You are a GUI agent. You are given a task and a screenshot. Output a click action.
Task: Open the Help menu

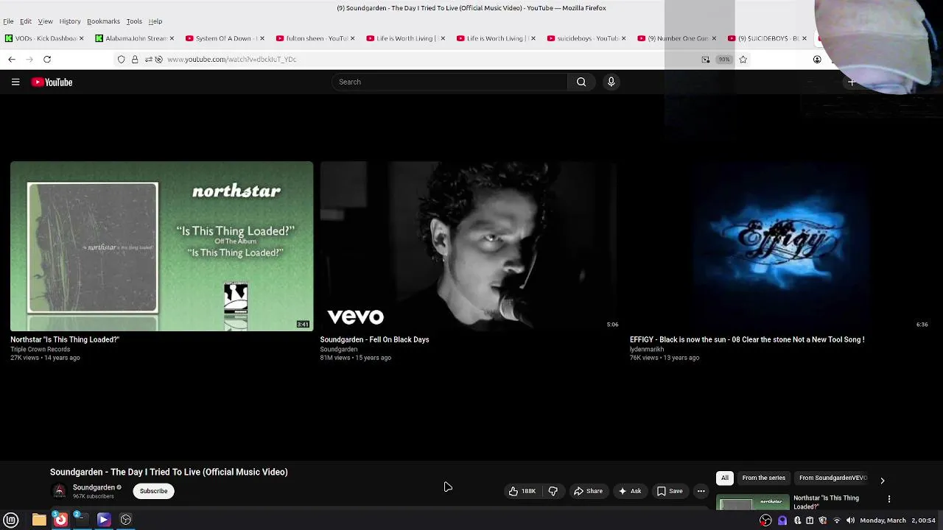[x=155, y=21]
